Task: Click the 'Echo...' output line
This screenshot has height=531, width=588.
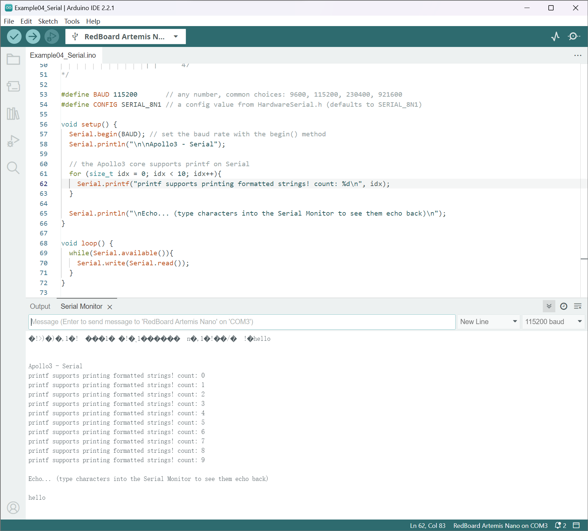Action: click(x=148, y=479)
